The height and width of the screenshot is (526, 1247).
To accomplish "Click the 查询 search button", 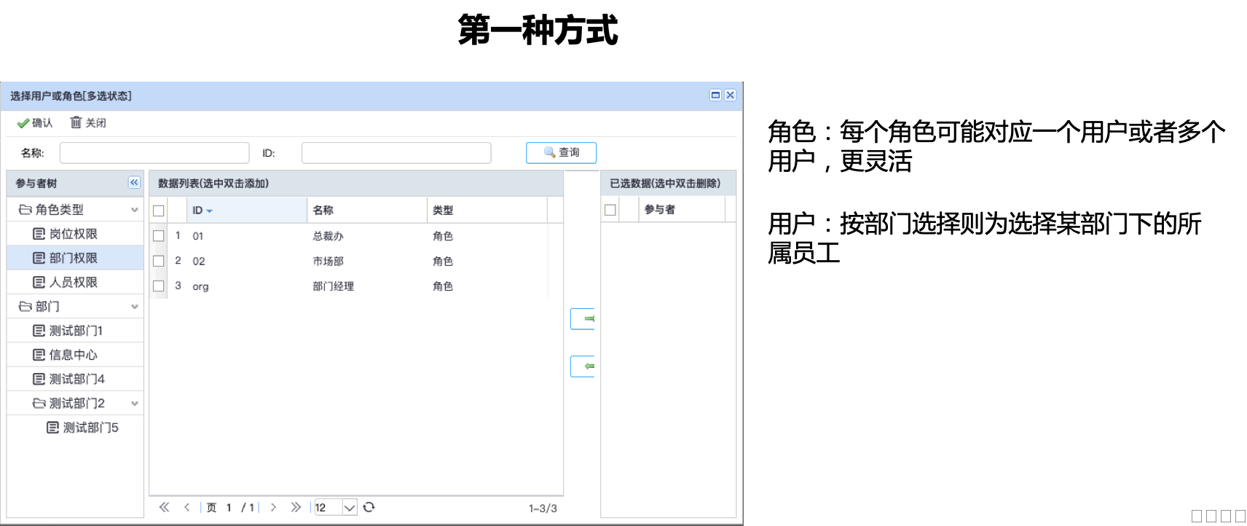I will point(561,152).
